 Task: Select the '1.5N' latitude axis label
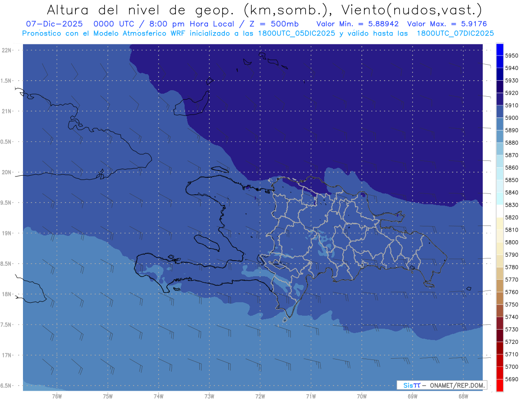(x=6, y=81)
